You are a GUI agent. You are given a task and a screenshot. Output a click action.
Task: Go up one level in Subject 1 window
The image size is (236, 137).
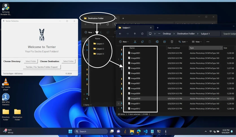[x=135, y=34]
